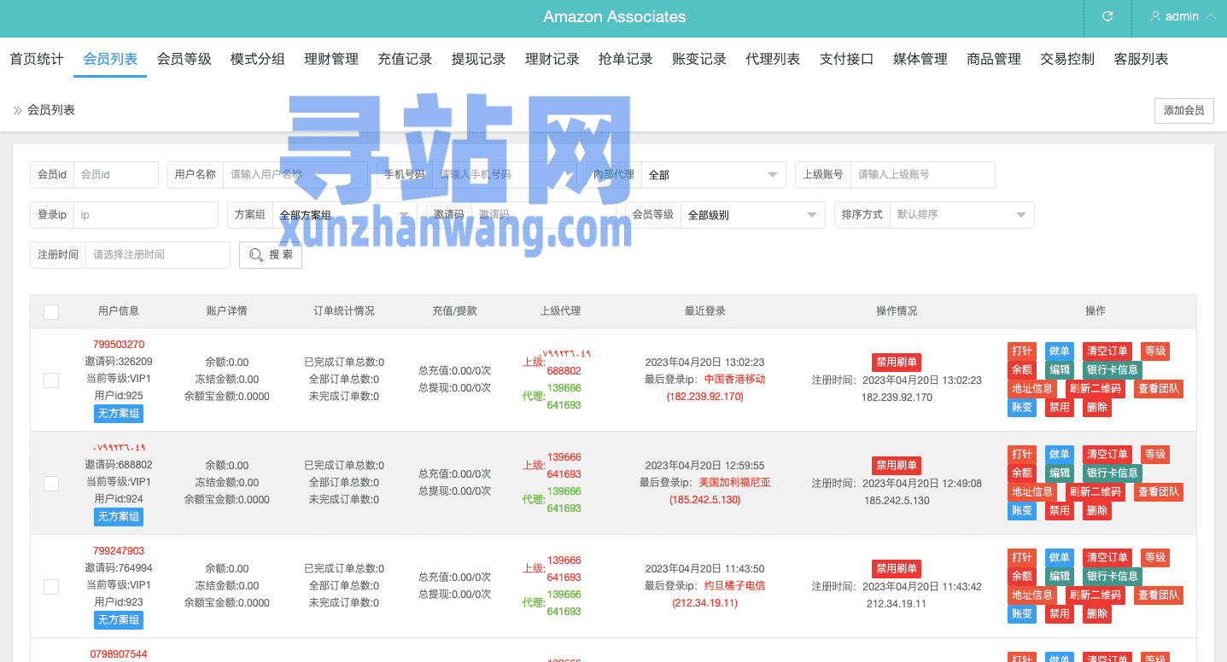Click 清空订单 for user id 925
The image size is (1227, 662).
pos(1107,351)
